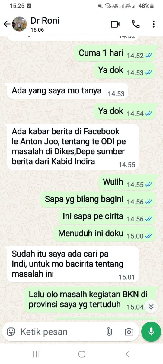Tap the 'Cuma 1 hari' message bubble
The image size is (163, 364).
coord(115,53)
